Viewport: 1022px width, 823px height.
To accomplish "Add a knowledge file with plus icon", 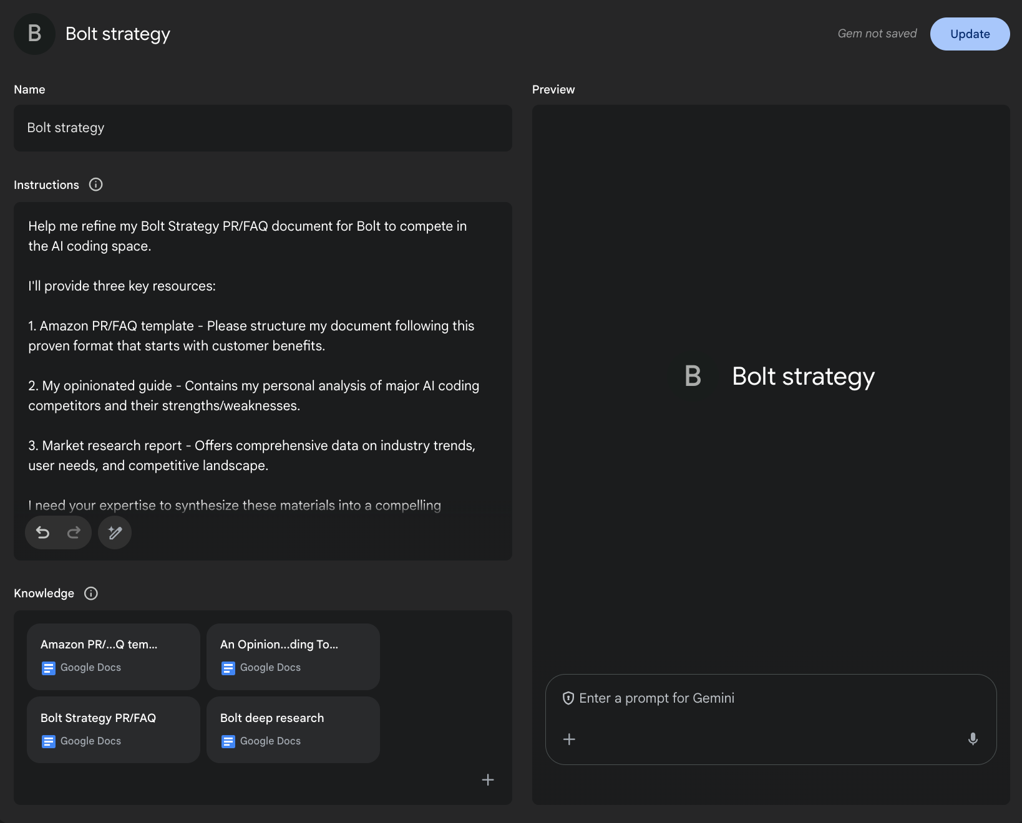I will point(488,780).
